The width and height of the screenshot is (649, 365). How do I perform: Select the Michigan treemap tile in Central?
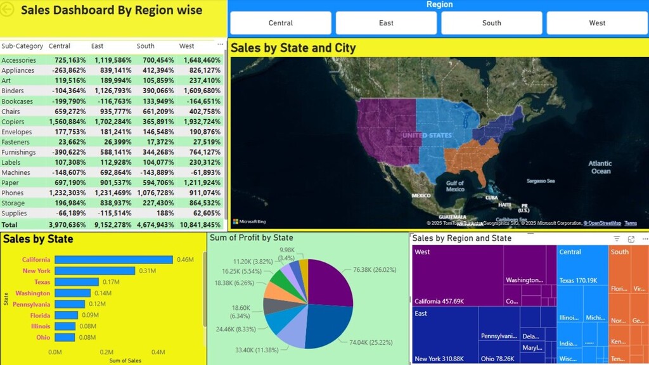pyautogui.click(x=596, y=304)
